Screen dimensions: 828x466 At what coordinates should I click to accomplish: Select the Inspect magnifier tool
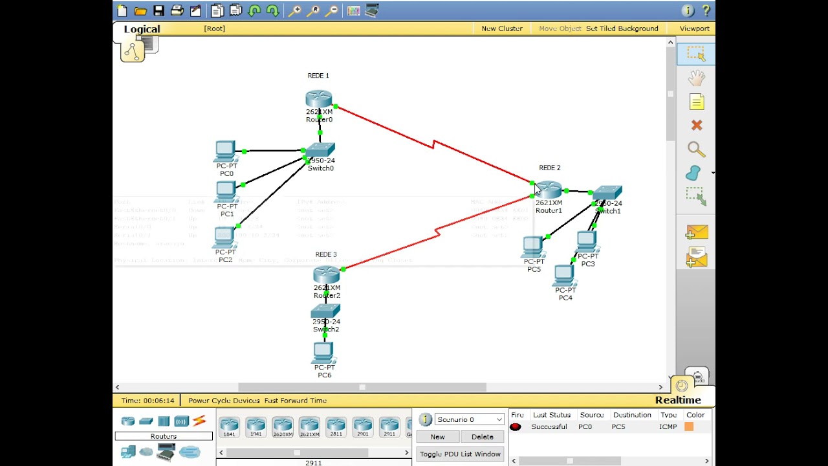point(696,150)
